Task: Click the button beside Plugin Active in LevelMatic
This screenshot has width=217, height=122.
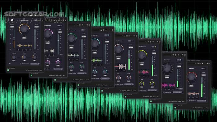Action: point(201,101)
